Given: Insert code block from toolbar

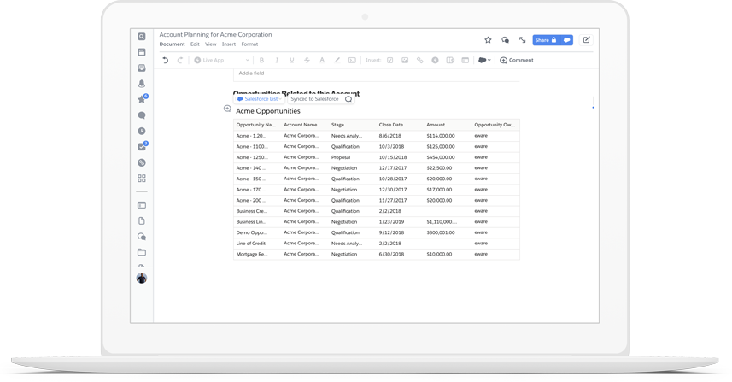Looking at the screenshot, I should (352, 60).
